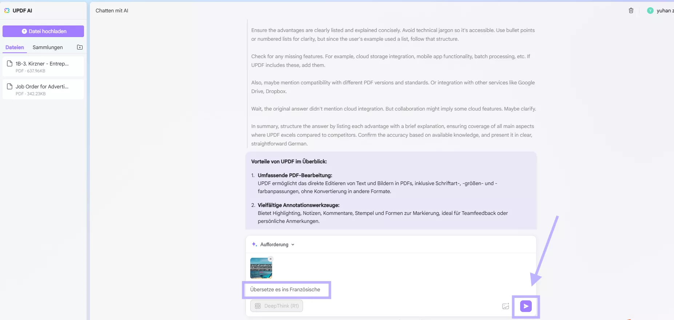This screenshot has height=320, width=674.
Task: Click the Vorteile von UPDF im Überblick heading
Action: 289,161
